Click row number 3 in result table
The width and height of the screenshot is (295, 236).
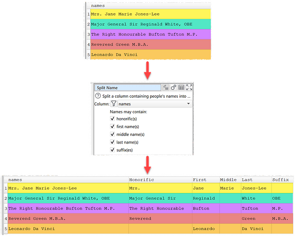click(x=6, y=208)
